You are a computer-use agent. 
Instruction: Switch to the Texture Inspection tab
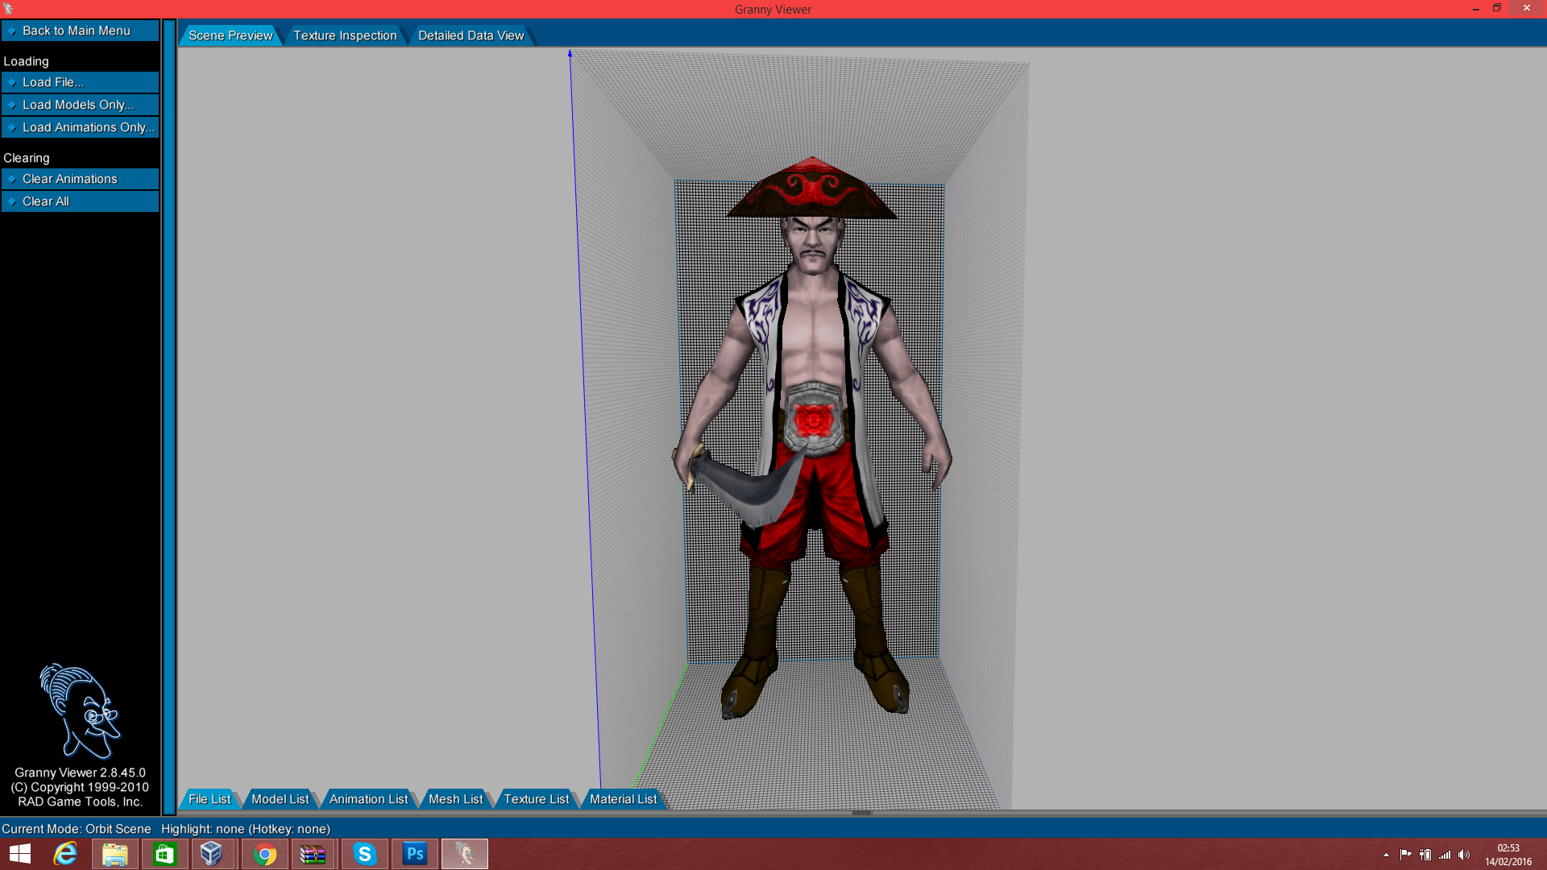345,35
